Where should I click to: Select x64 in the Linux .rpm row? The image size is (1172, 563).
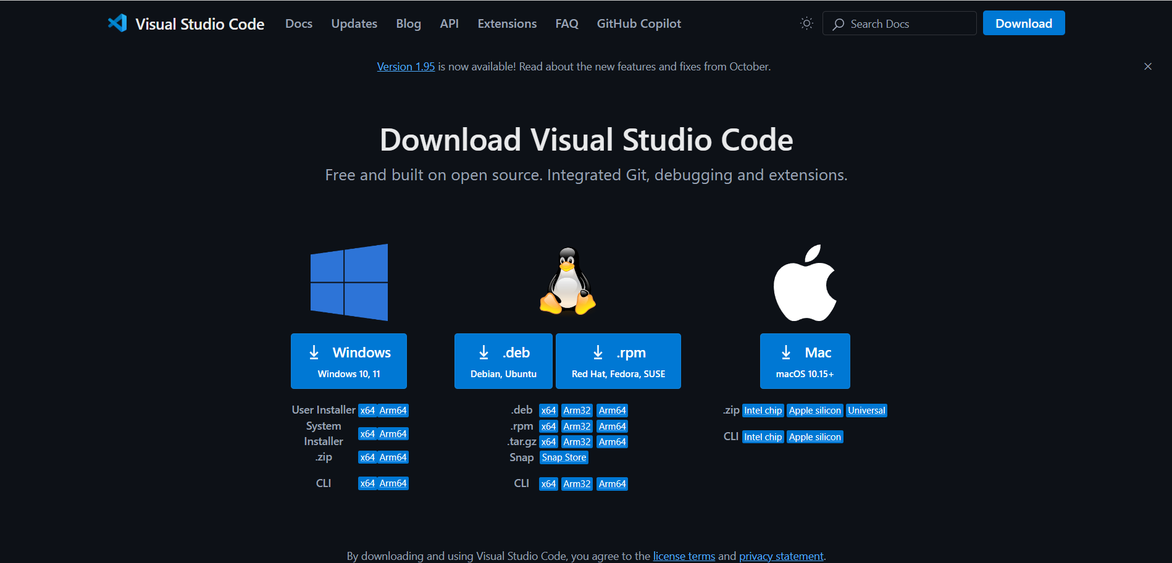click(548, 427)
